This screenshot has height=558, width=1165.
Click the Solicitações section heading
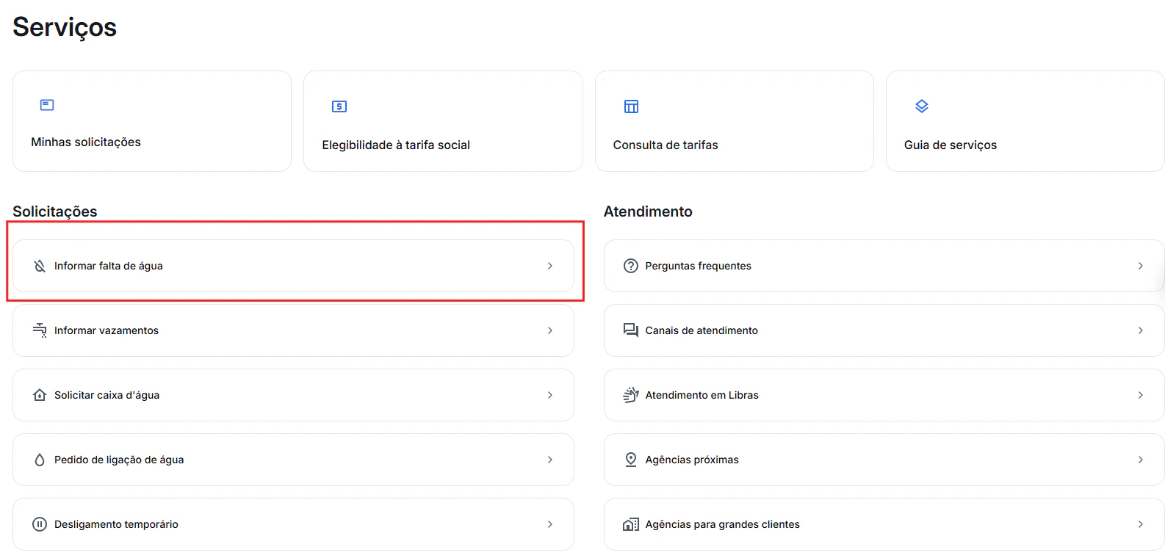click(x=54, y=211)
